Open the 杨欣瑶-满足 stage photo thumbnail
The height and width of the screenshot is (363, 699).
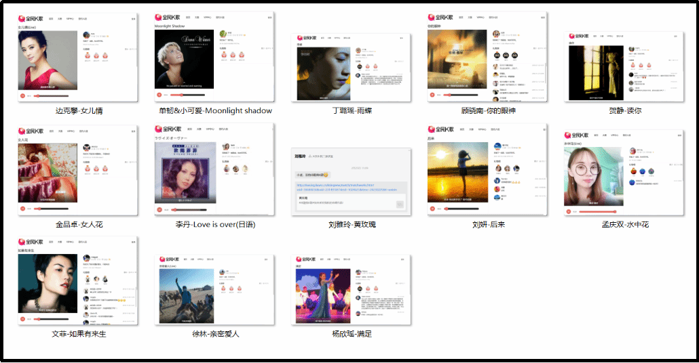click(352, 290)
